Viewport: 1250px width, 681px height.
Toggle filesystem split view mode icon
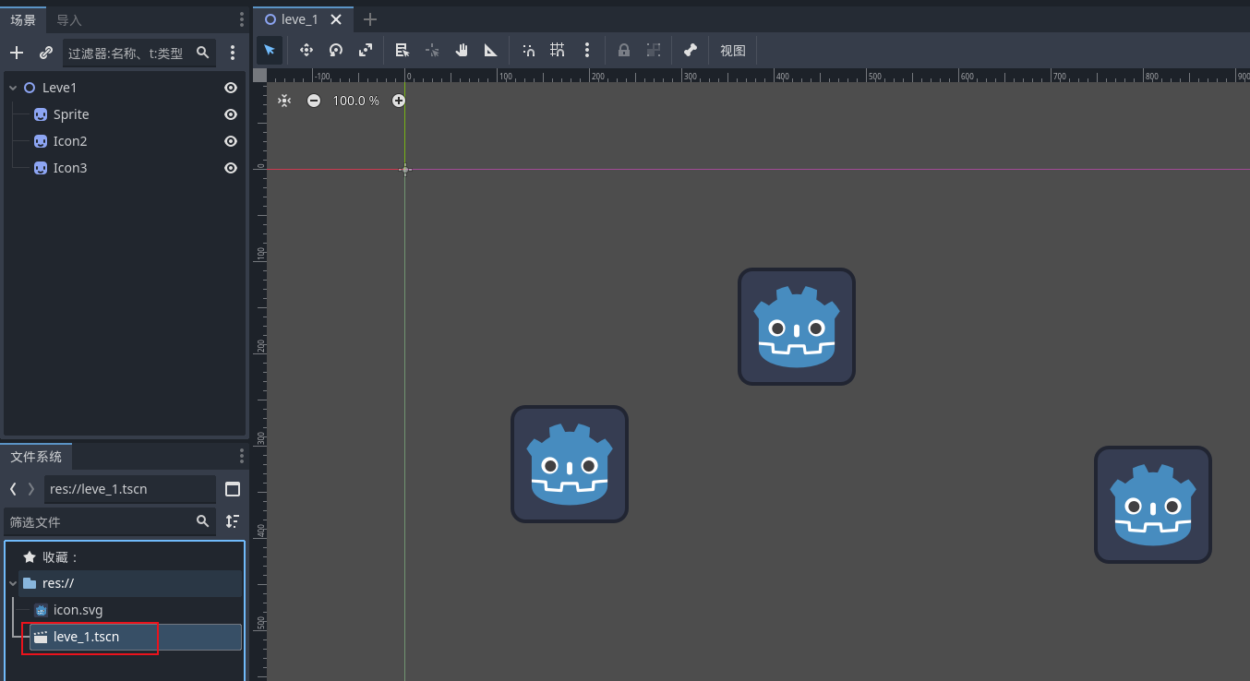pyautogui.click(x=233, y=489)
